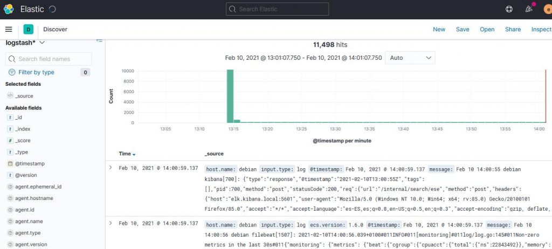Viewport: 552px width, 249px height.
Task: Open the Auto interval dropdown
Action: [410, 58]
